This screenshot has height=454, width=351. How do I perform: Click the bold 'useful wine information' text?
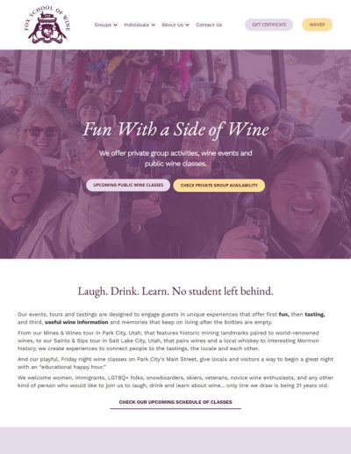[x=76, y=322]
